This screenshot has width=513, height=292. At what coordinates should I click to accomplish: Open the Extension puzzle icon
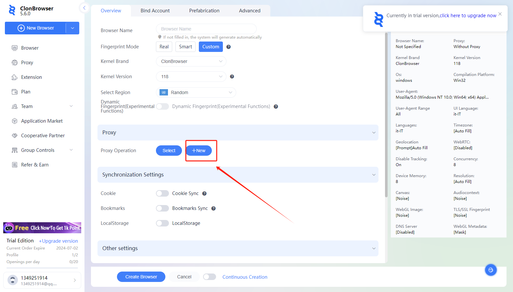click(x=15, y=77)
